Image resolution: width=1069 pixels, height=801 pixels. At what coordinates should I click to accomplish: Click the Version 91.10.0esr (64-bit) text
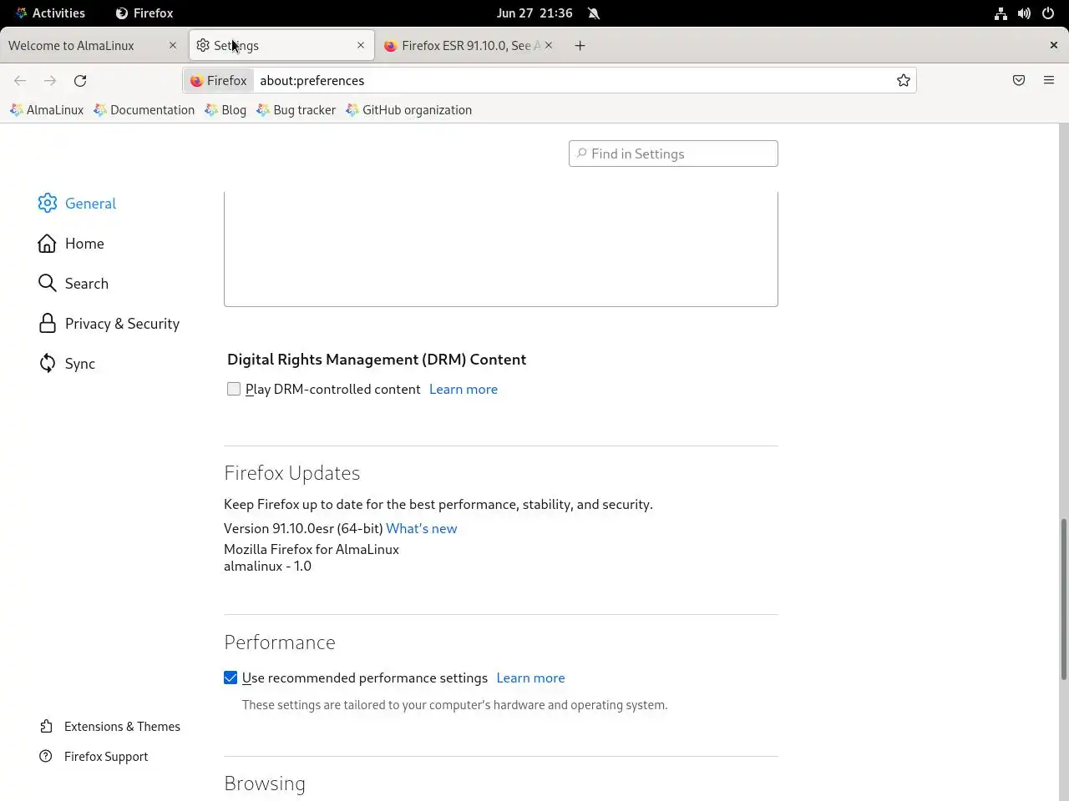click(x=303, y=529)
